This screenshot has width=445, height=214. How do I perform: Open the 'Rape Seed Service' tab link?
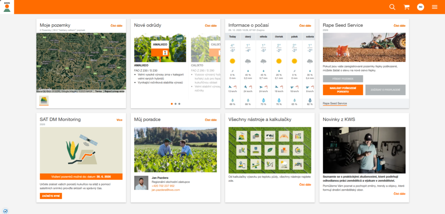pos(335,103)
